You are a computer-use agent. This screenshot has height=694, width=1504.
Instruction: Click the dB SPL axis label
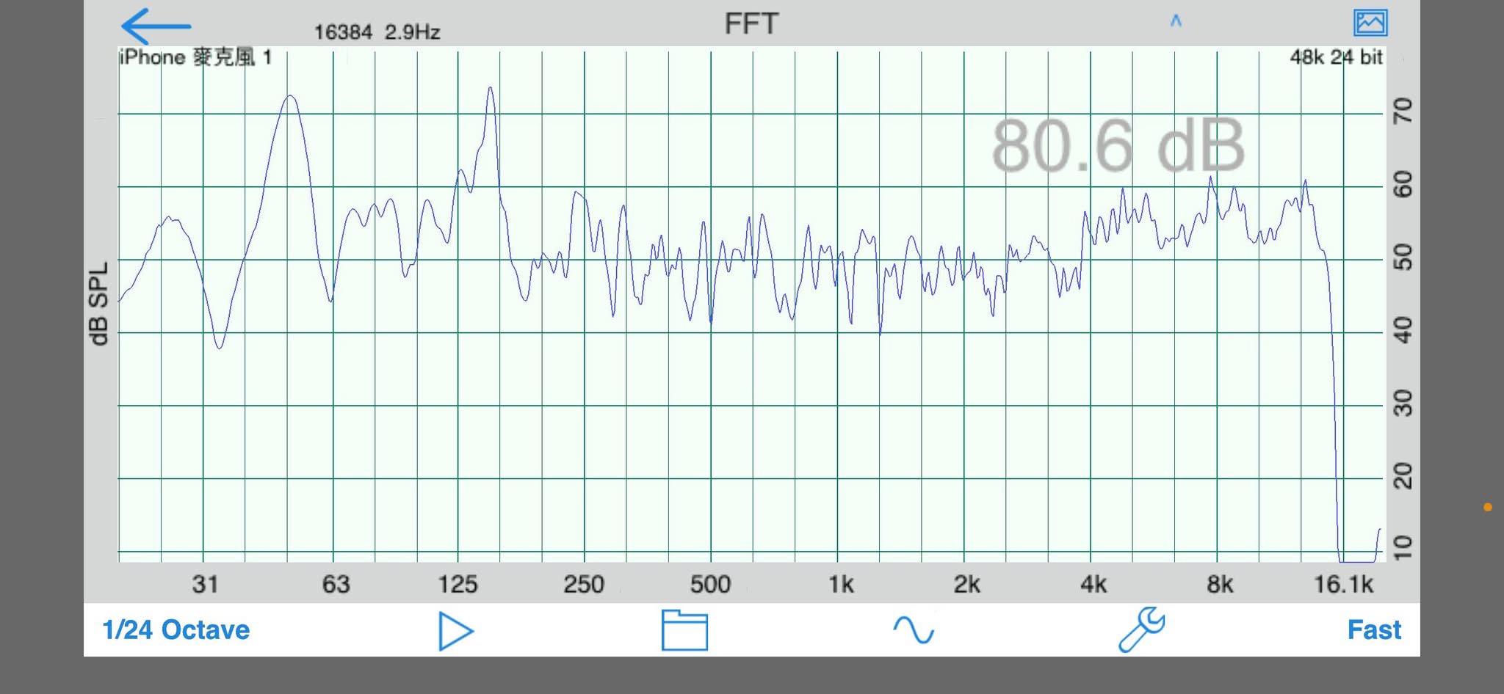[98, 303]
